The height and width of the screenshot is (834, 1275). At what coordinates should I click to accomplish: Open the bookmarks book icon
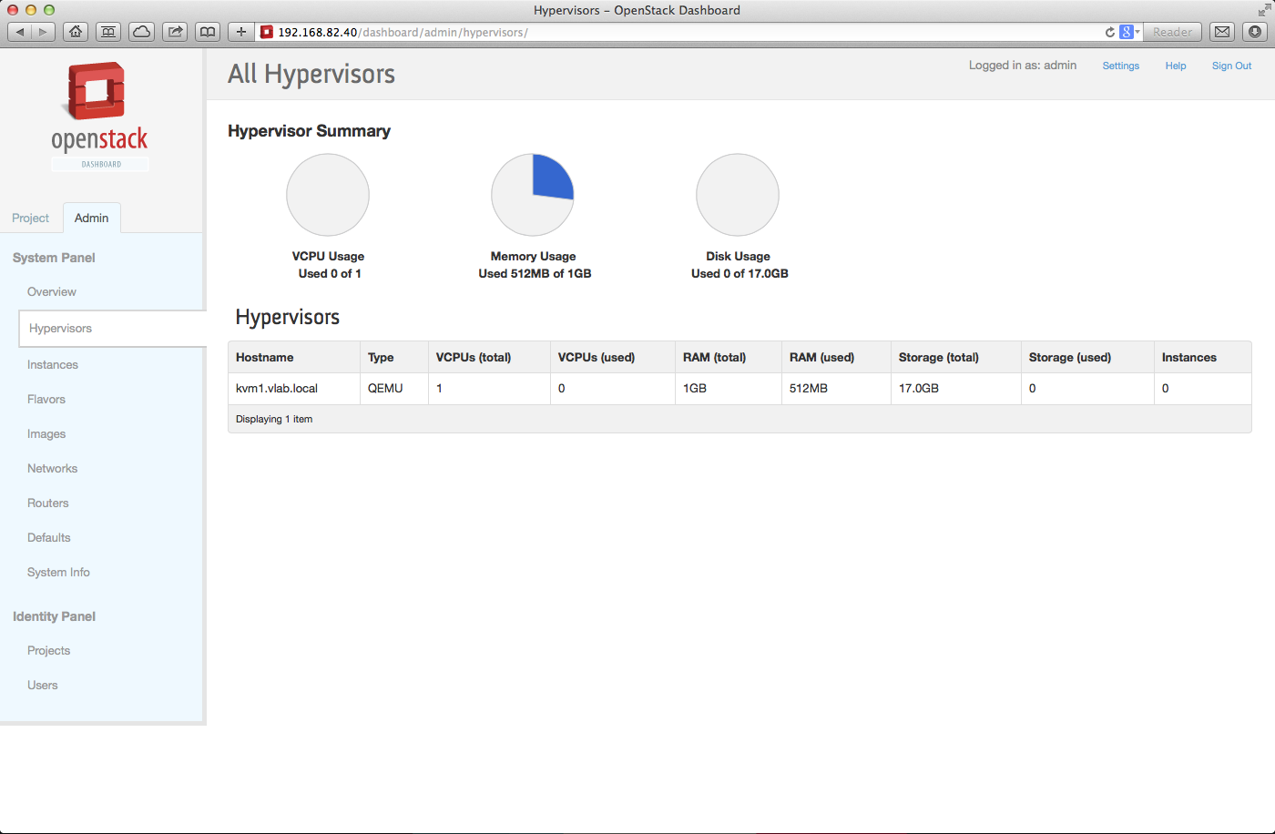(208, 32)
